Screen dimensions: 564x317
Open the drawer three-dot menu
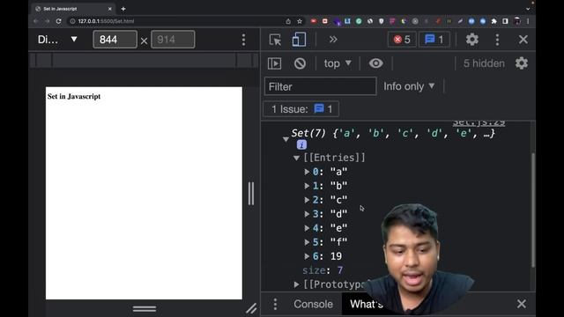tap(275, 304)
